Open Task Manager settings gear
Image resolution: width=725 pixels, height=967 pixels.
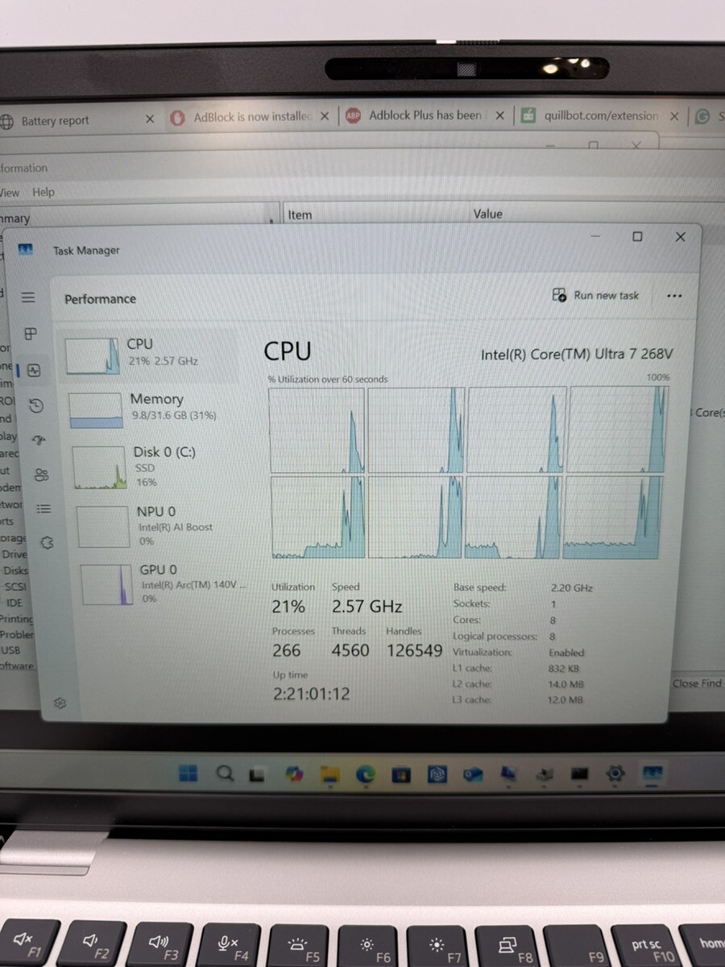(60, 703)
